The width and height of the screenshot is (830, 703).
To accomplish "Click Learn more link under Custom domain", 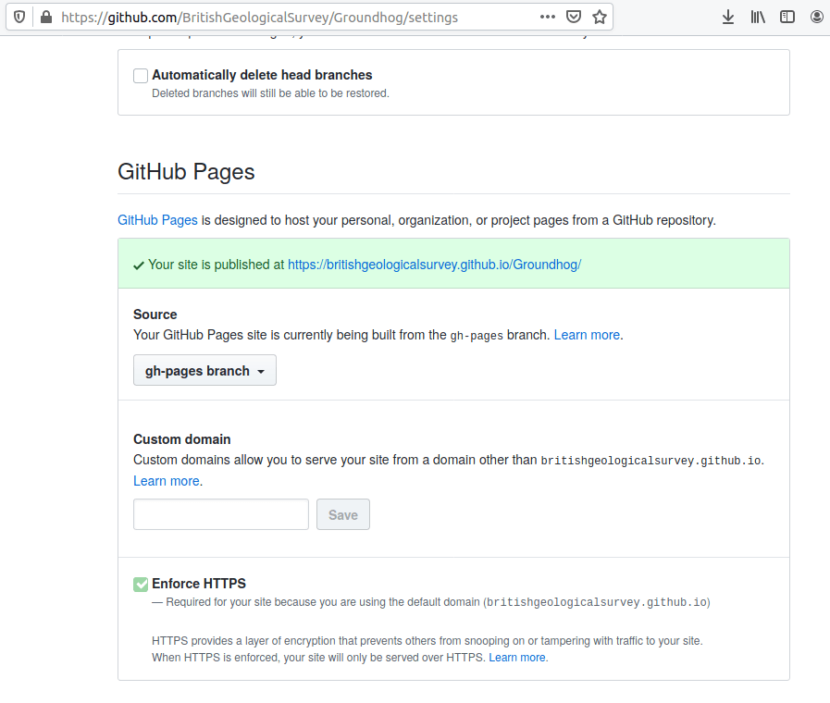I will [167, 481].
